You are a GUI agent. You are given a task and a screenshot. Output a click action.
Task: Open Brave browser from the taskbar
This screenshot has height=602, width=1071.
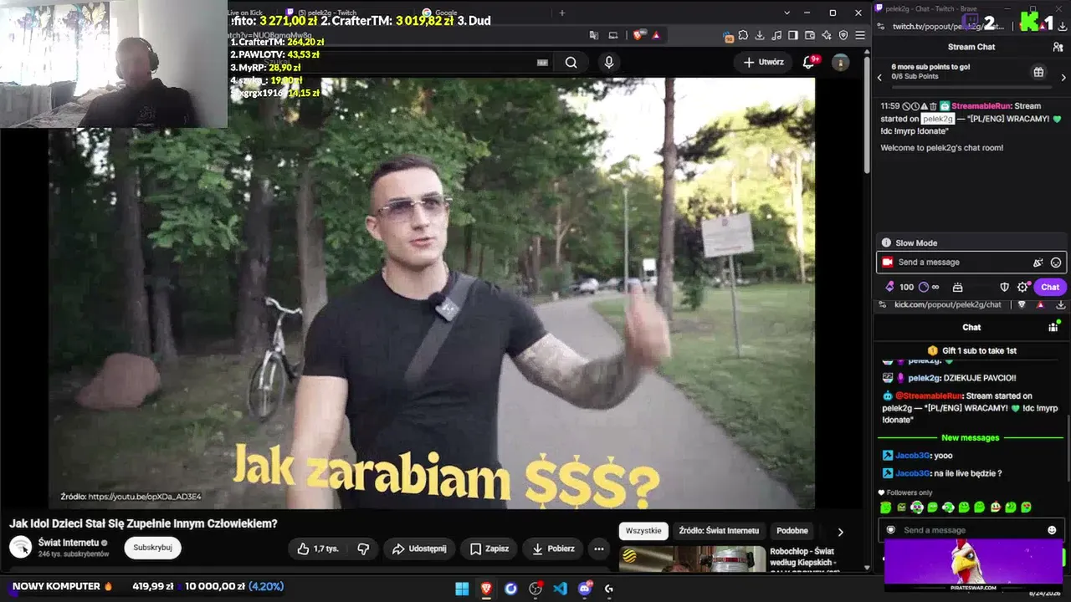(486, 589)
